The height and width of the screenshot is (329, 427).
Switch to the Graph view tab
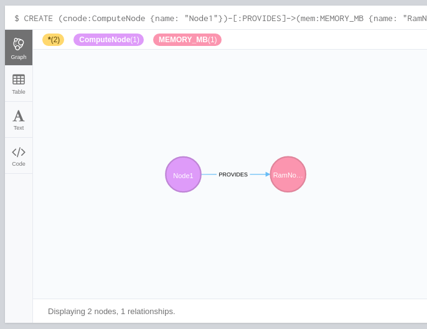(19, 48)
